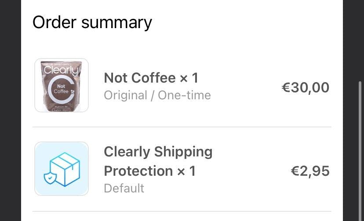Screen dimensions: 364x221
Task: Click the × 1 quantity beside Protection
Action: 186,170
